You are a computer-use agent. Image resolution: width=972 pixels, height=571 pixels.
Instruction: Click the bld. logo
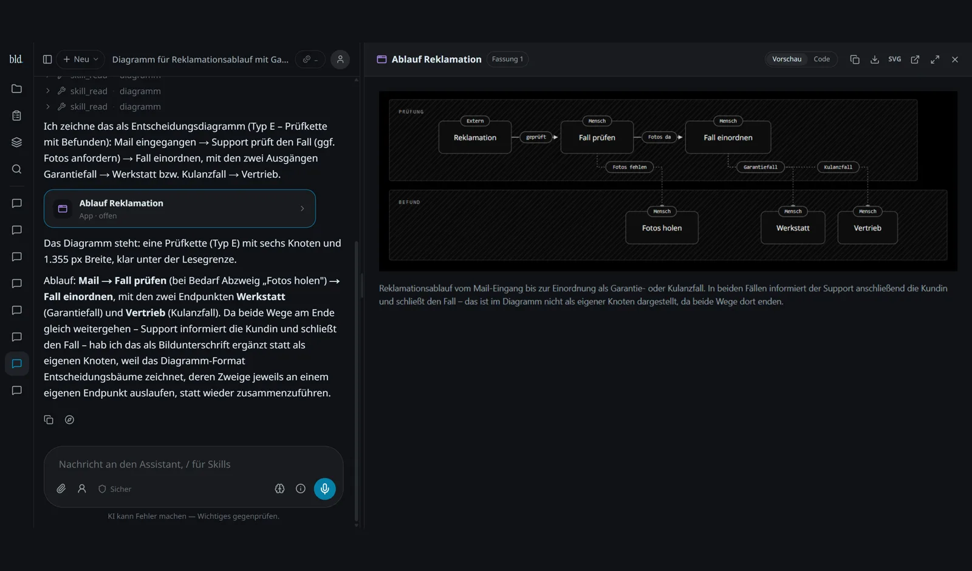(16, 59)
